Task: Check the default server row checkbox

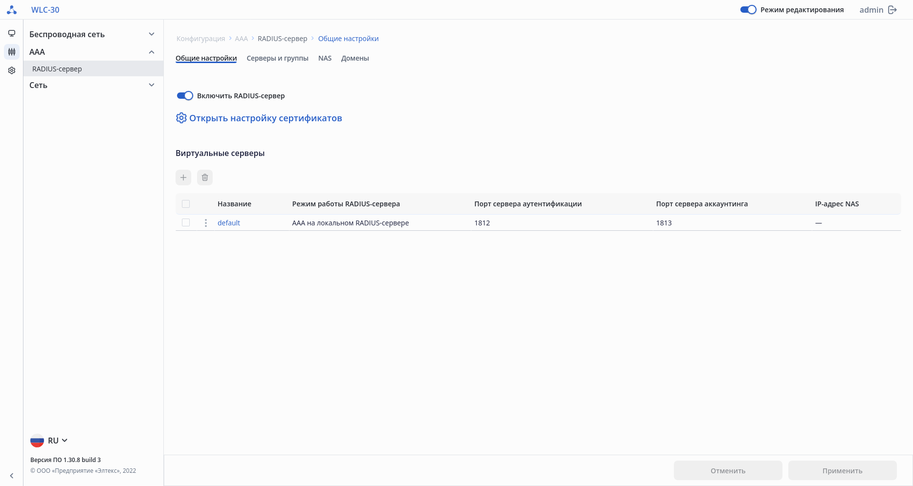Action: tap(186, 223)
